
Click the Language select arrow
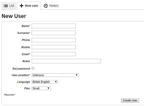(56, 82)
